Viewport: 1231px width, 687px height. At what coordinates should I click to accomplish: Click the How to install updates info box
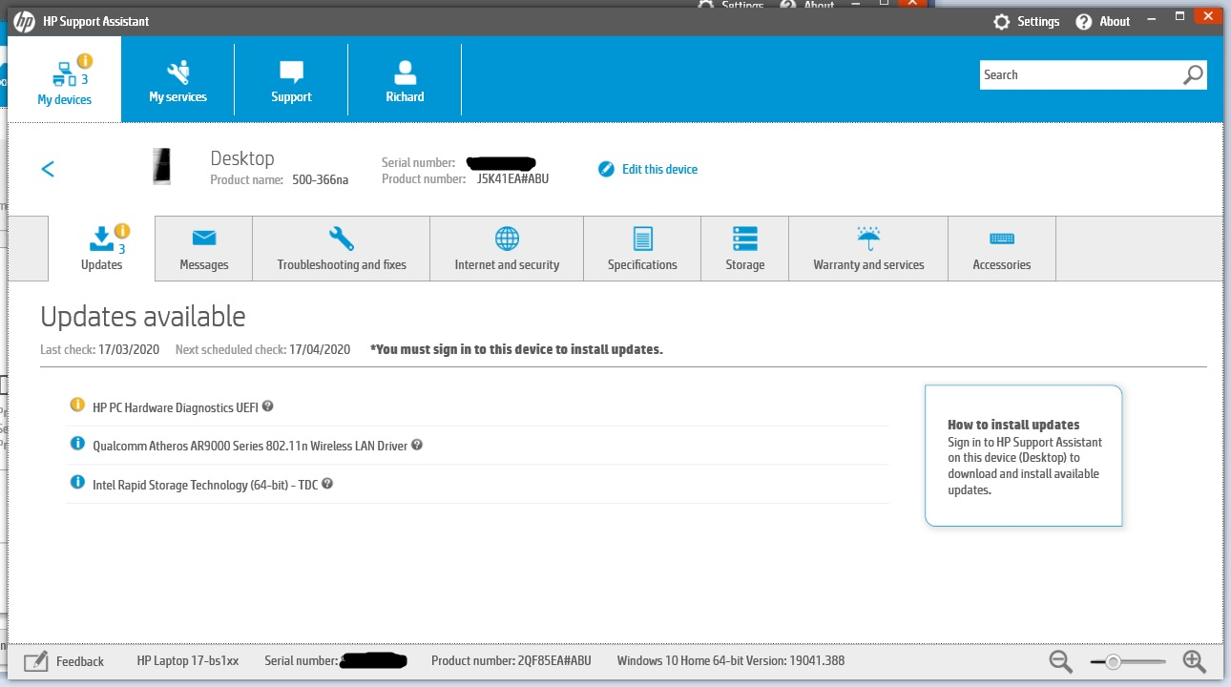(x=1023, y=455)
